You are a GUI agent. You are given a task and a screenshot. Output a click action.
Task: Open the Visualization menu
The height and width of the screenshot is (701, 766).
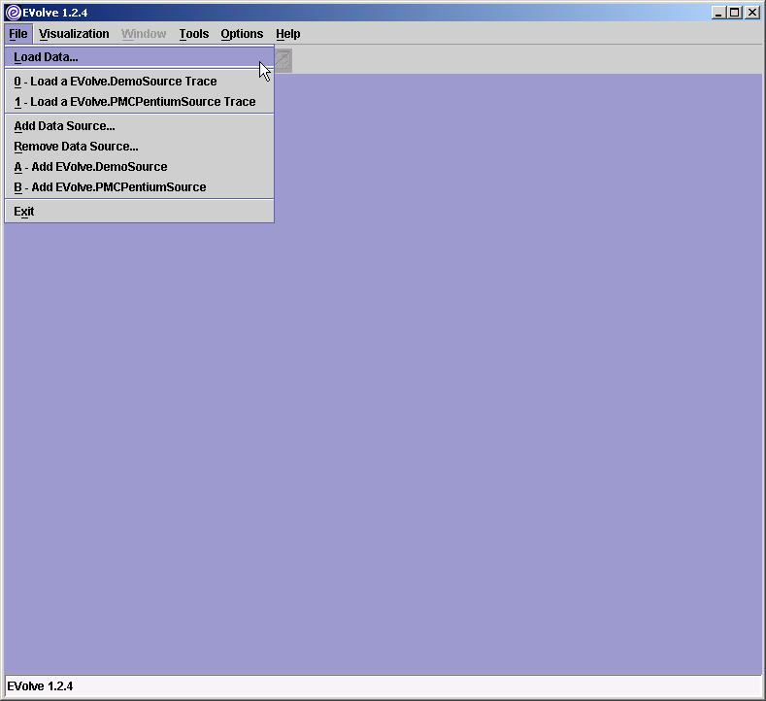74,34
